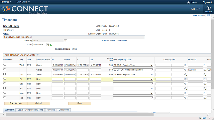Open Time Reporting Code dropdown for Sat 1/23
214x120 pixels.
(x=133, y=84)
